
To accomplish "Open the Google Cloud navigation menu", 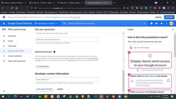I will click(x=4, y=23).
